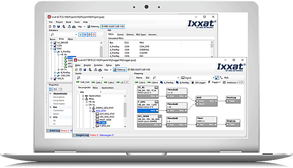Image resolution: width=293 pixels, height=168 pixels.
Task: Collapse the ENG tree node in Database
Action: point(51,48)
